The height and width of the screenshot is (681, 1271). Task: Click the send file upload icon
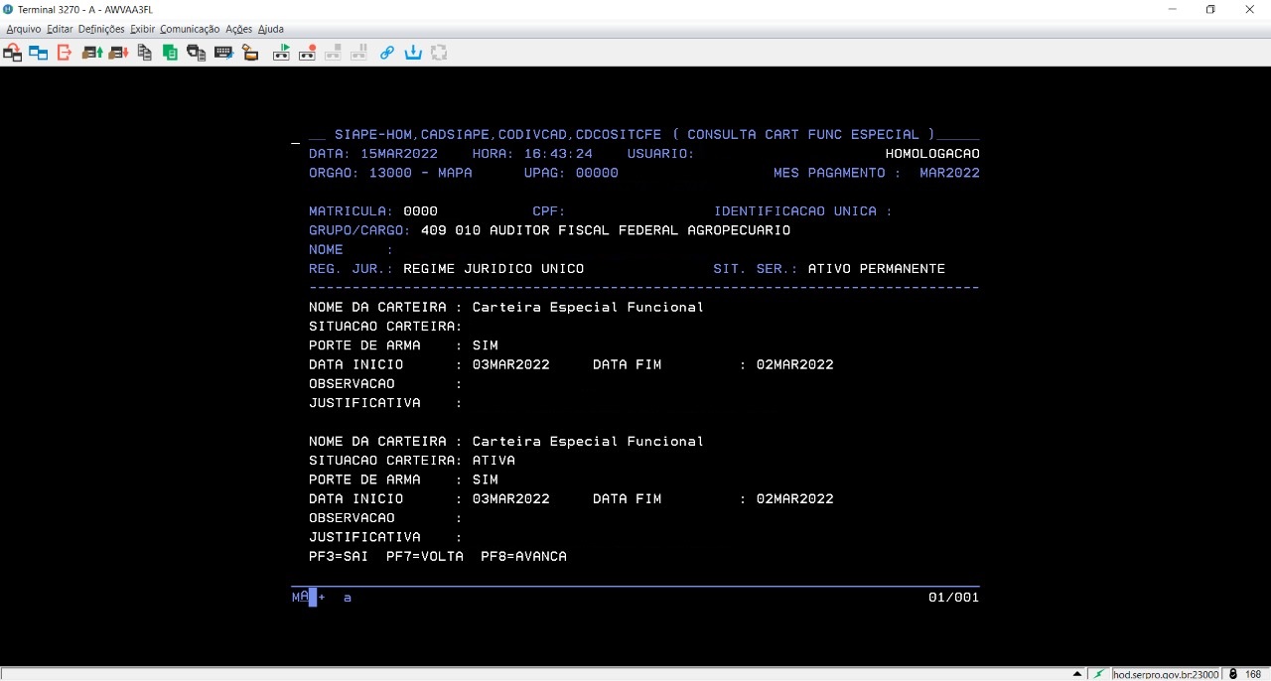92,53
